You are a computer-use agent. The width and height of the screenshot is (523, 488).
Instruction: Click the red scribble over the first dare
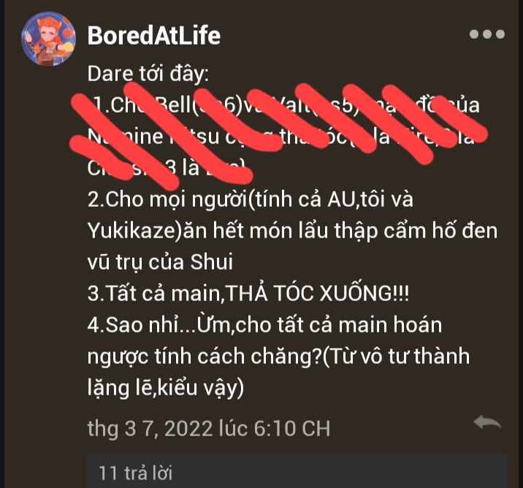[278, 135]
